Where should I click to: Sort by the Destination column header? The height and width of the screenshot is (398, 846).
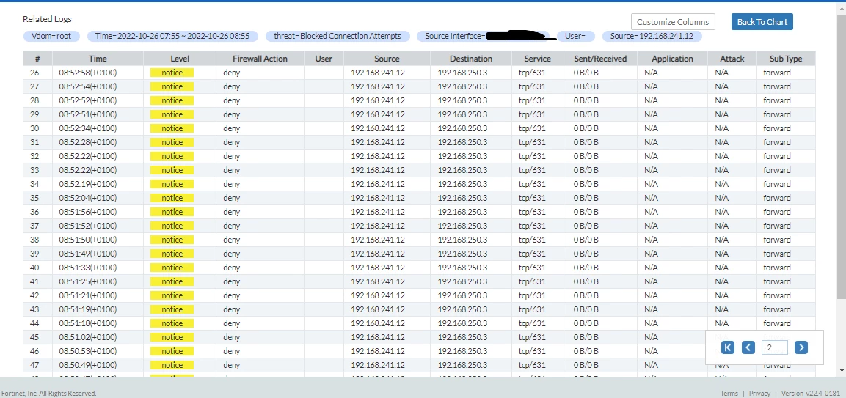(x=471, y=59)
